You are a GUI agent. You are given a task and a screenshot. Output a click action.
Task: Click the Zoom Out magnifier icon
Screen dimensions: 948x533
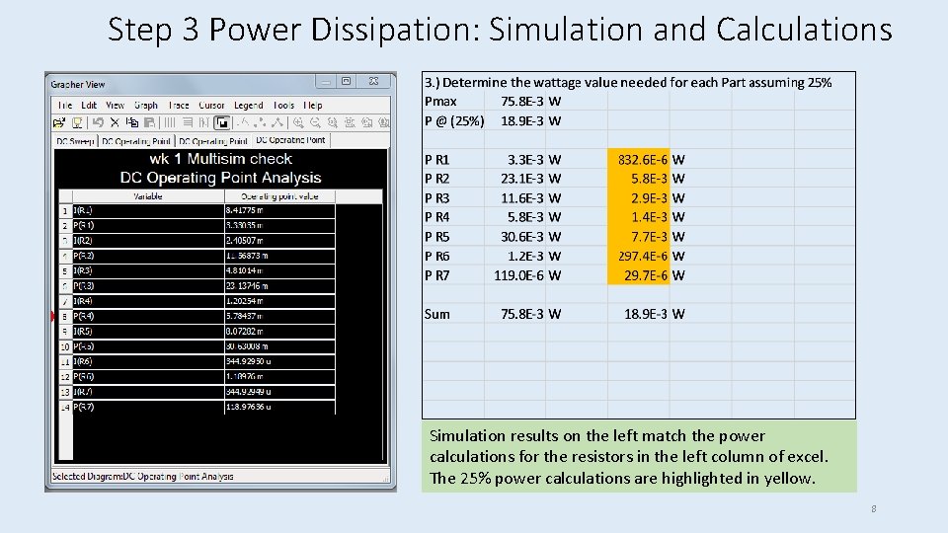pos(316,122)
